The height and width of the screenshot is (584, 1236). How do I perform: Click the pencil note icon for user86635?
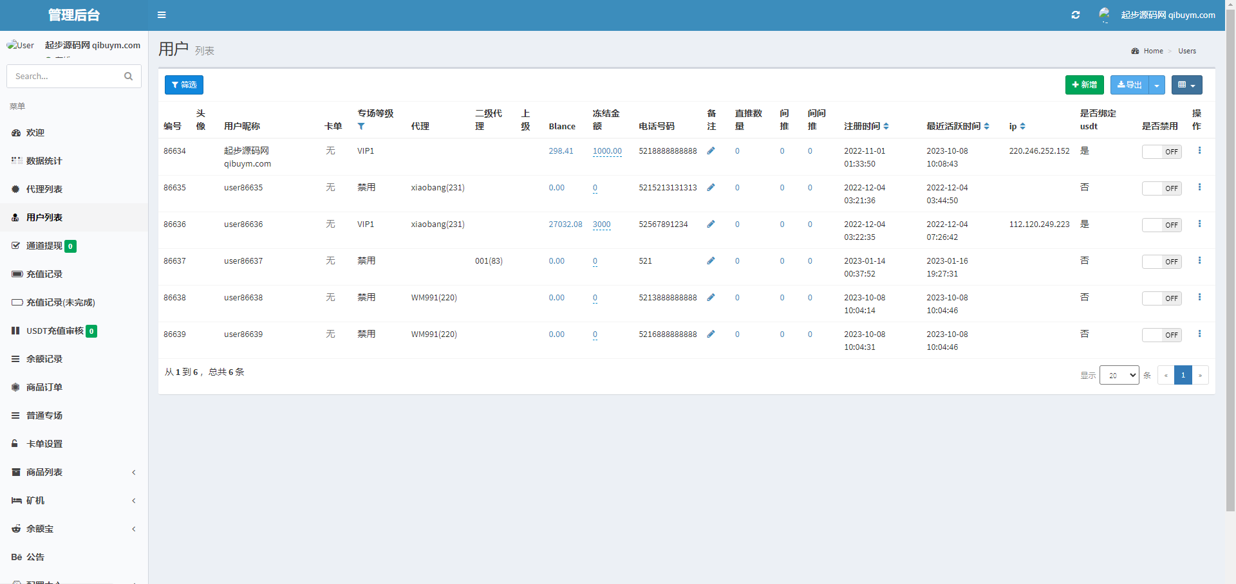pyautogui.click(x=711, y=188)
